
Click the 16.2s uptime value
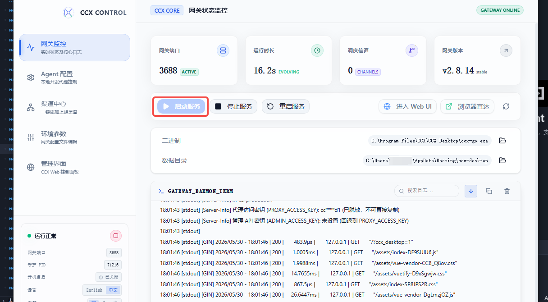(x=265, y=70)
